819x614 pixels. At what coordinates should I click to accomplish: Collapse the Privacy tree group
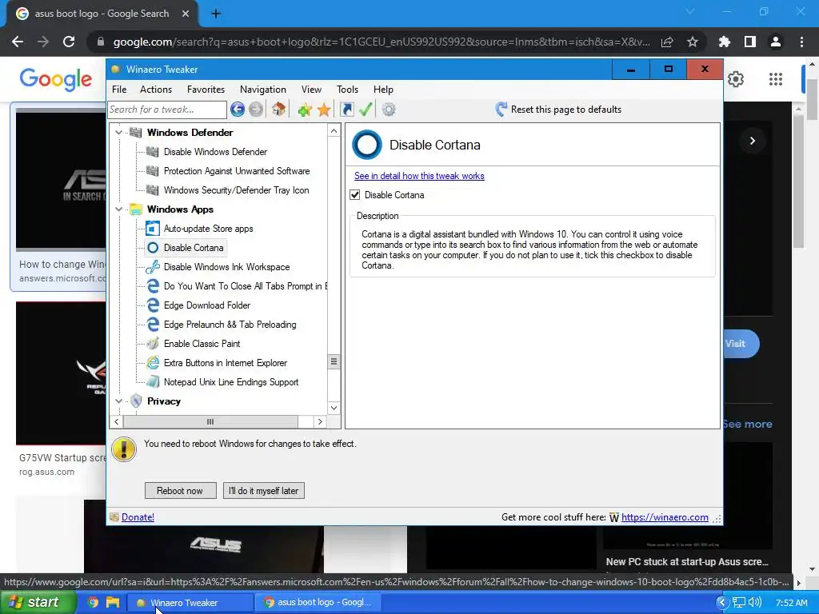[x=118, y=401]
